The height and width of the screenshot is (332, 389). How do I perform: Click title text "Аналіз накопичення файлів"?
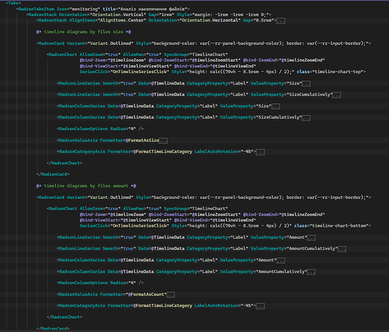click(153, 9)
